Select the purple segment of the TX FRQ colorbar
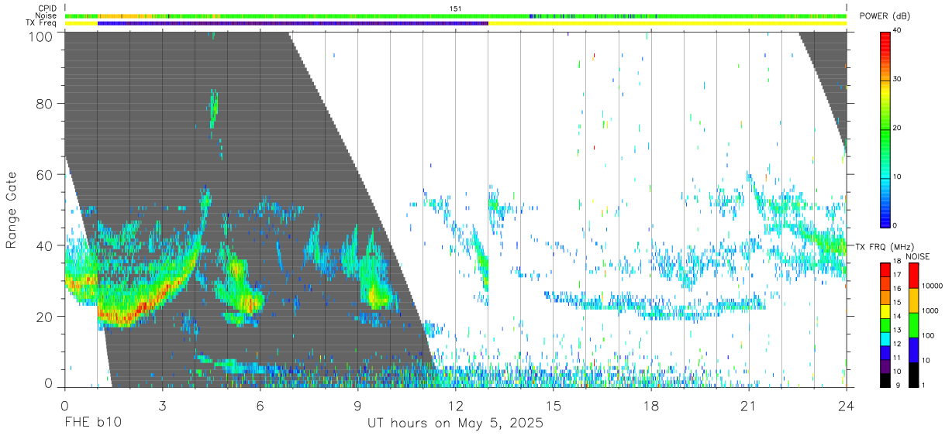This screenshot has width=952, height=439. click(885, 366)
